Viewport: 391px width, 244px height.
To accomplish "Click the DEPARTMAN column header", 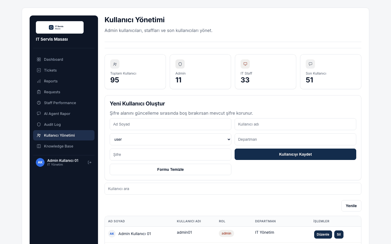I will (265, 221).
